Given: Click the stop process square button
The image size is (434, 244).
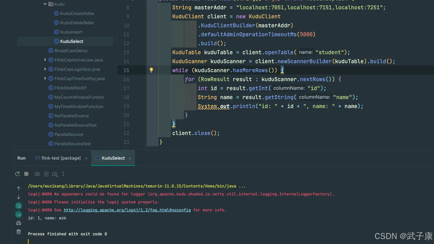Looking at the screenshot, I should [26, 174].
